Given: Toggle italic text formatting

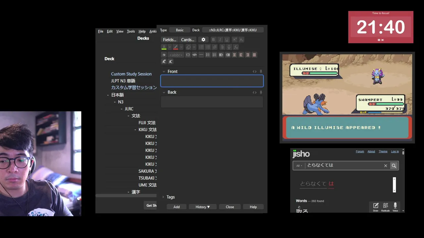Looking at the screenshot, I should [x=220, y=40].
